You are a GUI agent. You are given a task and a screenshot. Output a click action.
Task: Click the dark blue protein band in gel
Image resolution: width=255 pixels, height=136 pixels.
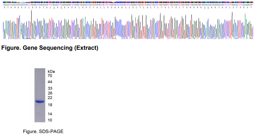[40, 102]
